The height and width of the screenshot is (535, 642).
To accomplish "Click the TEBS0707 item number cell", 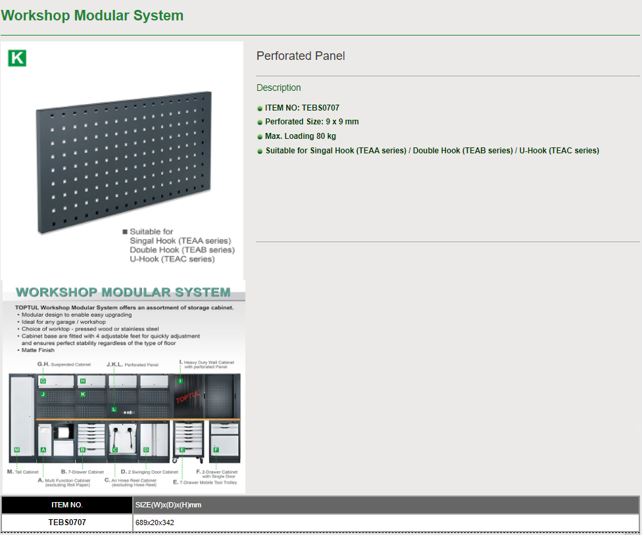I will (x=67, y=522).
